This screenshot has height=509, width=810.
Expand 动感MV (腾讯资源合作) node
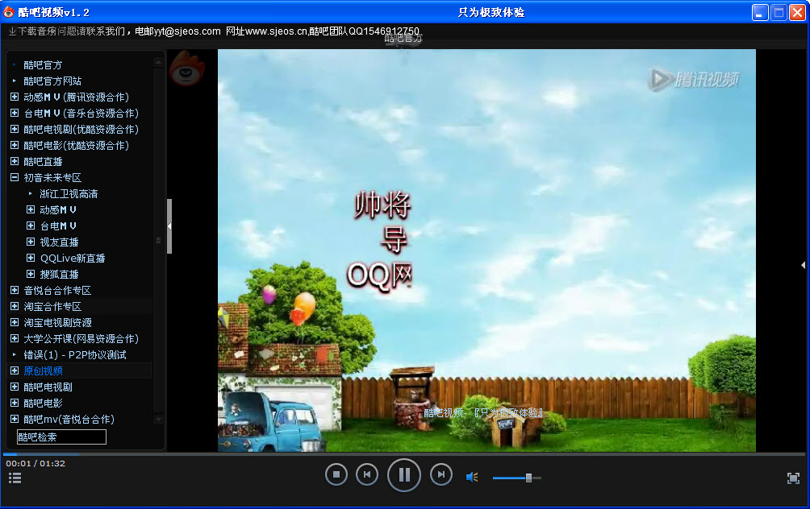[15, 97]
